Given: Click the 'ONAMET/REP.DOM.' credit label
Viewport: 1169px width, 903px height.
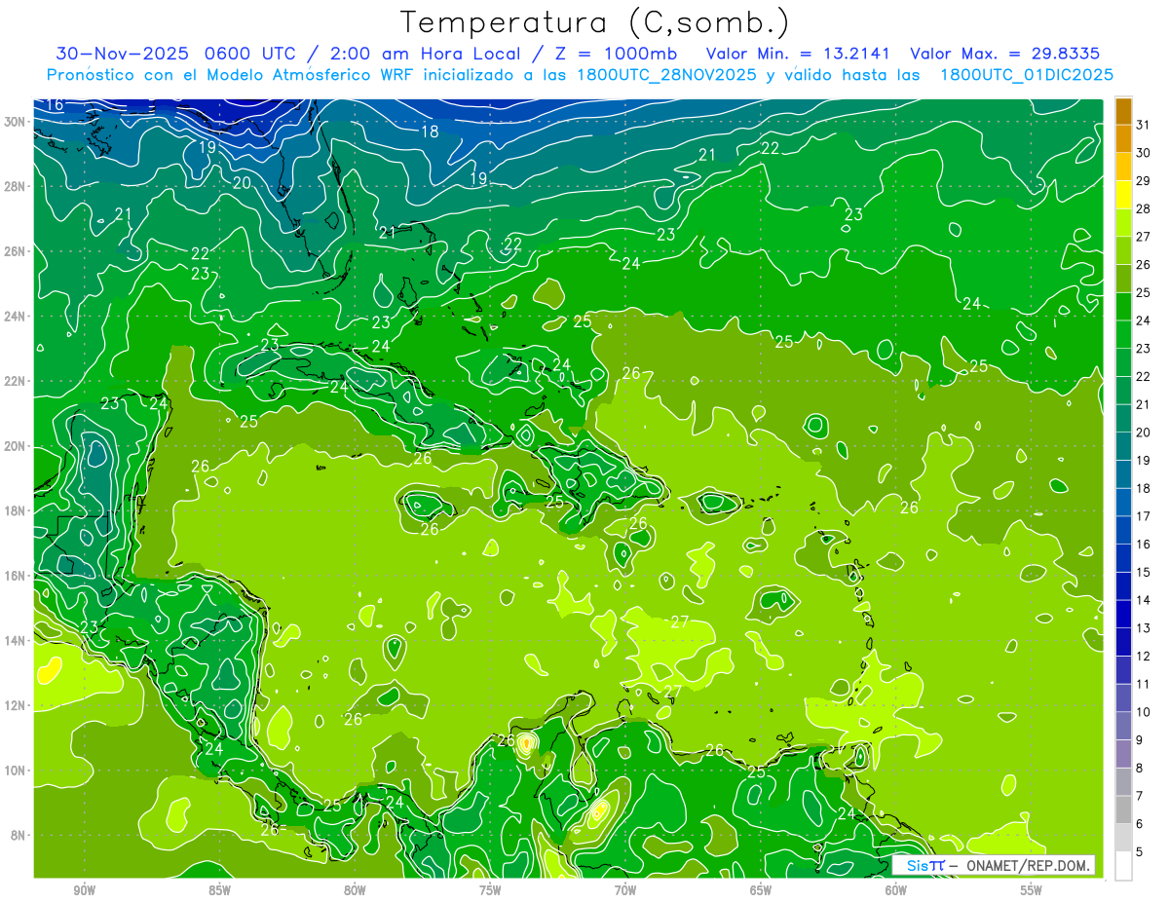Looking at the screenshot, I should pos(1028,865).
